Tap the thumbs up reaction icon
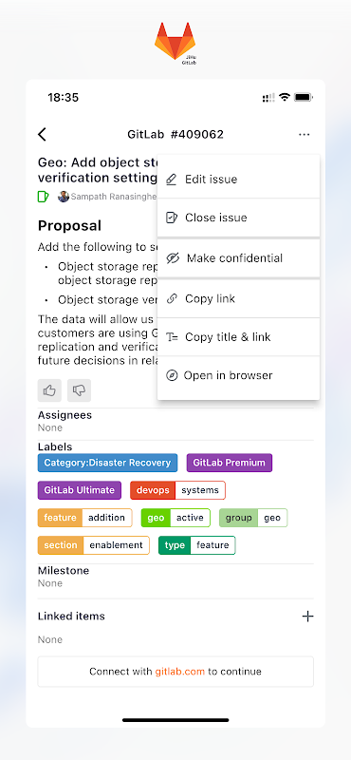This screenshot has width=351, height=760. 49,390
